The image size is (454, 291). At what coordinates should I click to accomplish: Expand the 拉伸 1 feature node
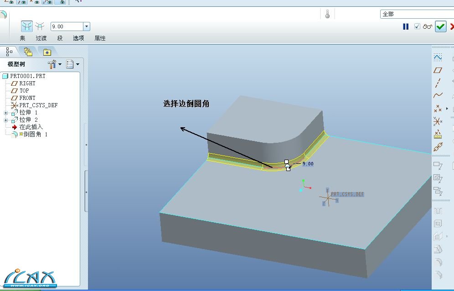coord(5,113)
